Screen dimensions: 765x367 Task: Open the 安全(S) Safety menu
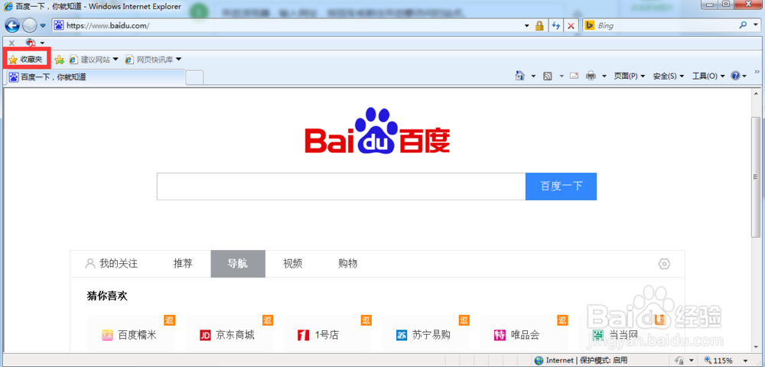click(669, 76)
